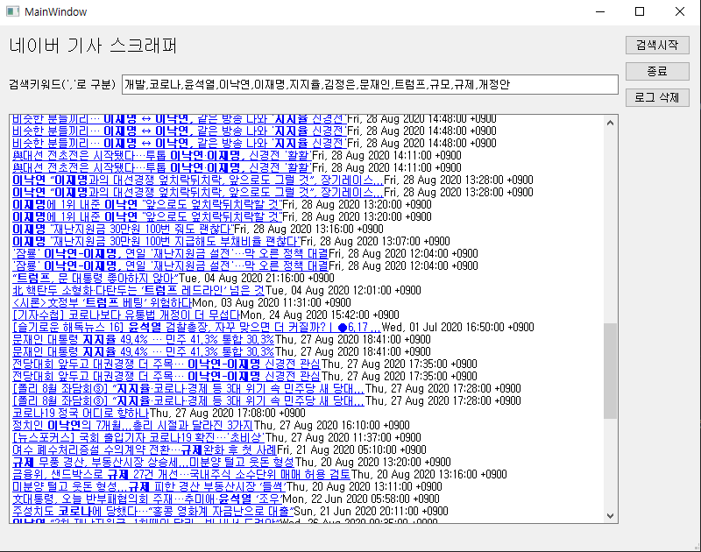
Task: Focus the 검색키워드 input field
Action: coord(370,84)
